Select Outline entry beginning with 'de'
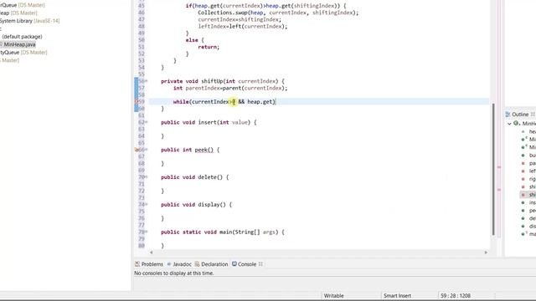Image resolution: width=536 pixels, height=301 pixels. point(533,218)
